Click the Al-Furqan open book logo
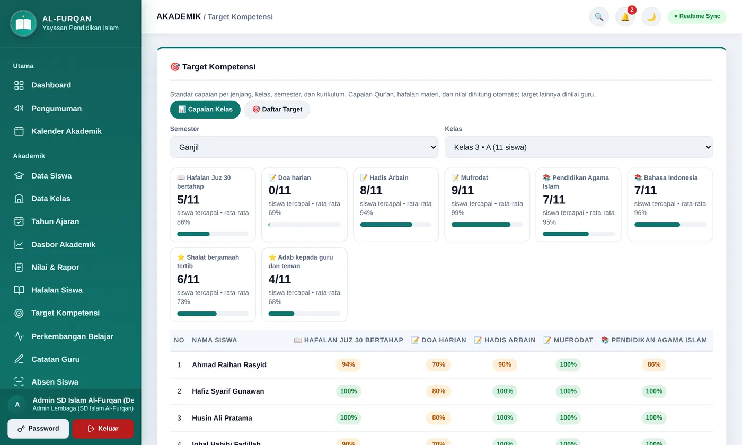Image resolution: width=742 pixels, height=445 pixels. (23, 23)
